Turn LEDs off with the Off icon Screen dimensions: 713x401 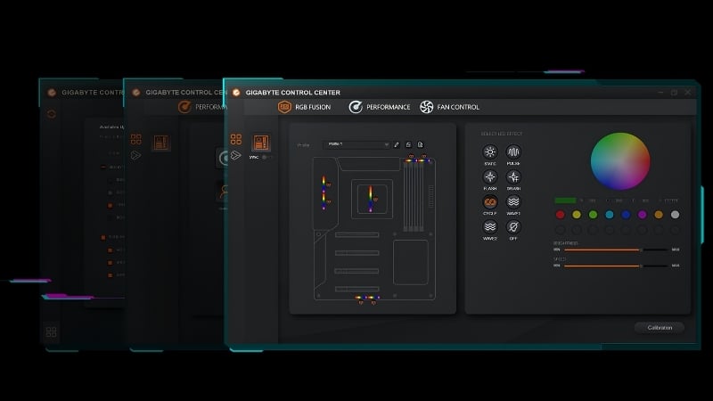[513, 226]
